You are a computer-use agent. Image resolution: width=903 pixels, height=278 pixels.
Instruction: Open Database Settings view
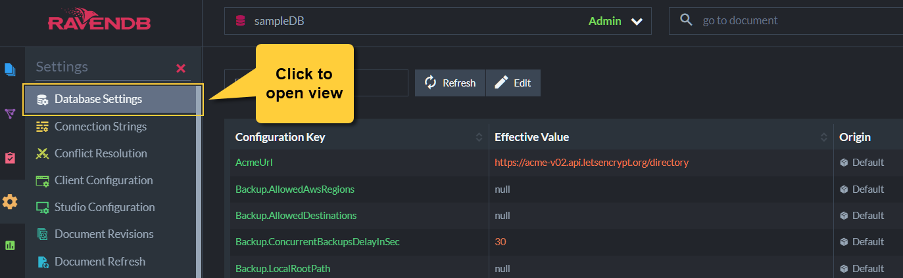110,100
